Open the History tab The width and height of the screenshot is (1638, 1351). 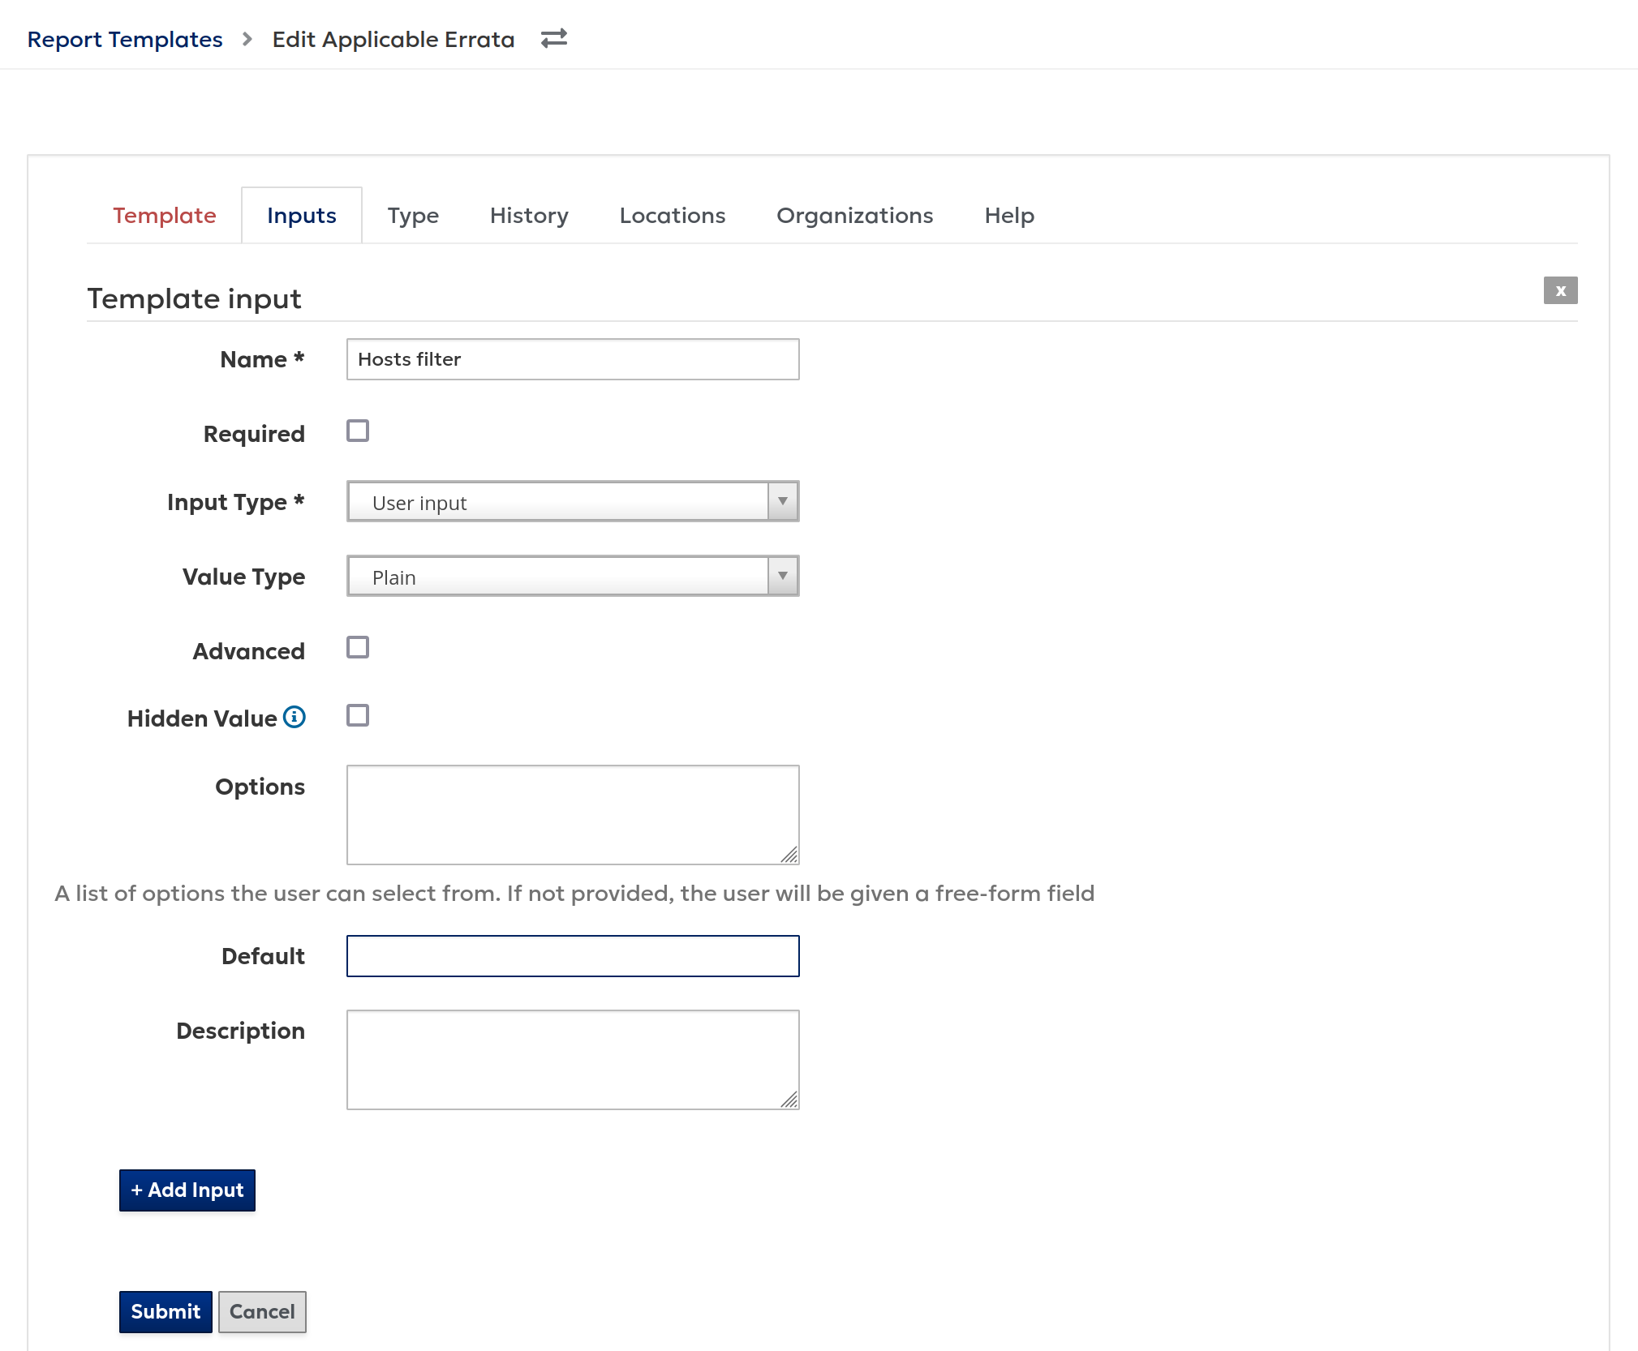528,215
